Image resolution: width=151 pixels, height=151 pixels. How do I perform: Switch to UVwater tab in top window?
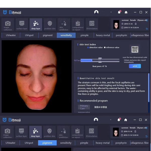point(11,35)
